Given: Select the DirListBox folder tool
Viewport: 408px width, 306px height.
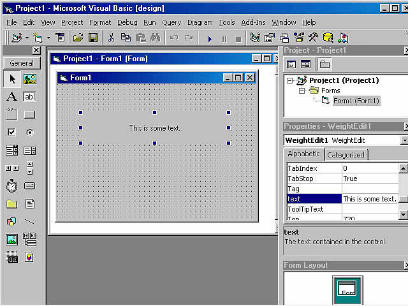Looking at the screenshot, I should (x=11, y=204).
